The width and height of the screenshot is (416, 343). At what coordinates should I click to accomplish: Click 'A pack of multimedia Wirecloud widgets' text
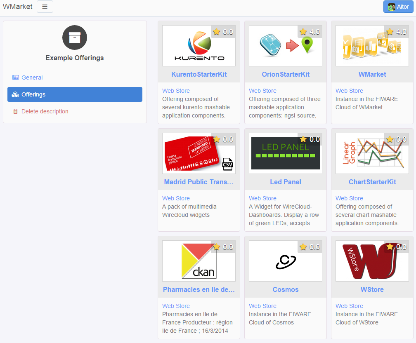(x=189, y=211)
